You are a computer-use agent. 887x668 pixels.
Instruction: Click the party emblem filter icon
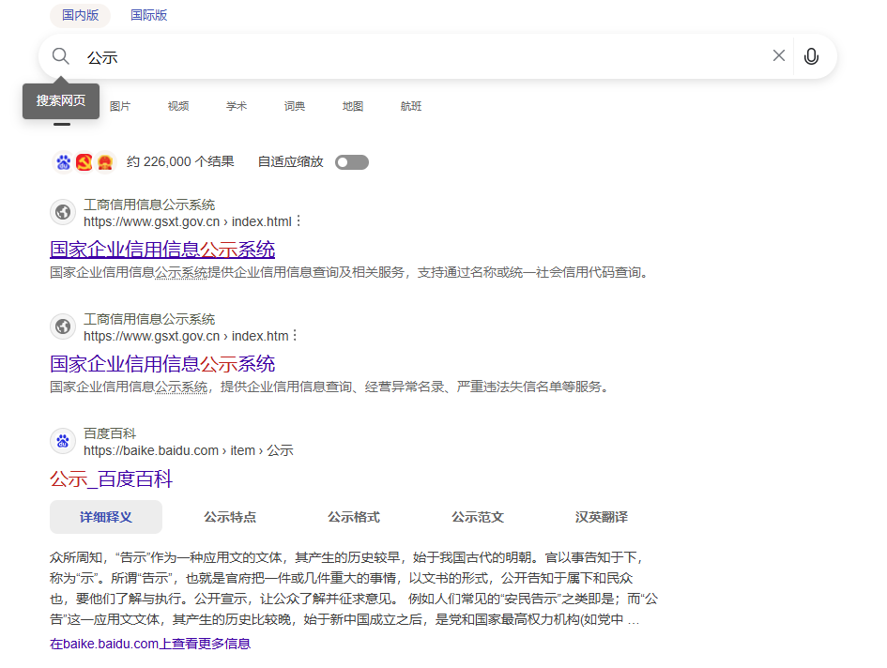tap(84, 162)
